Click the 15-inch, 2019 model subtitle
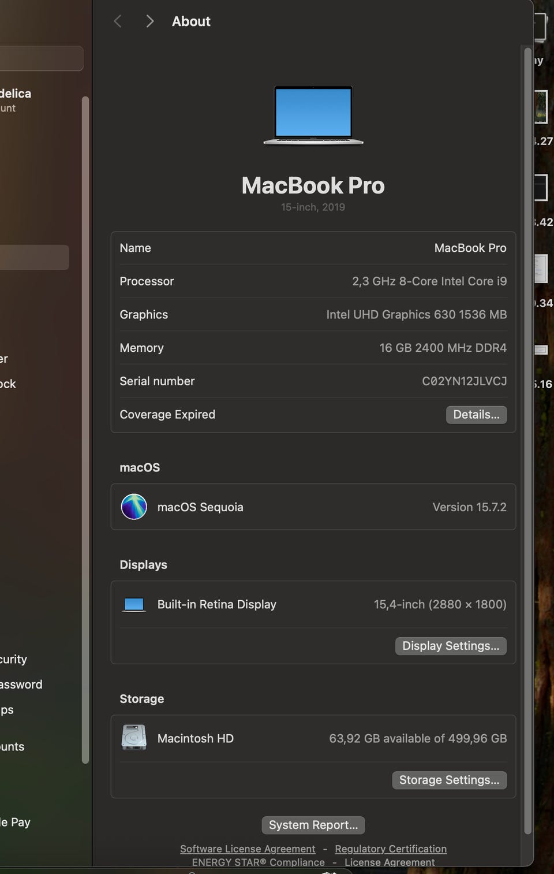The width and height of the screenshot is (554, 874). [313, 207]
